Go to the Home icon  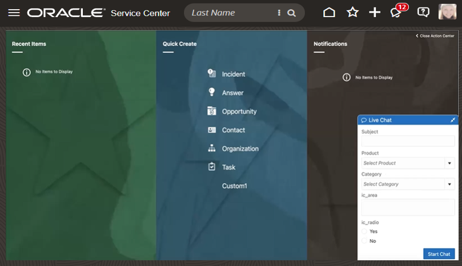point(329,13)
